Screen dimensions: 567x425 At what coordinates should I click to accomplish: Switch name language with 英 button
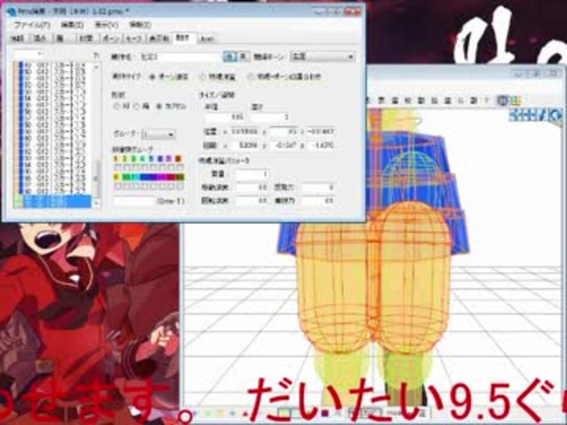coord(243,57)
